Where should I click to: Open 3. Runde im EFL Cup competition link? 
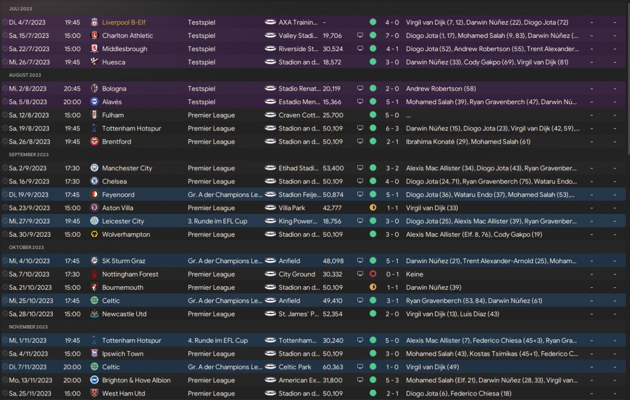coord(217,221)
